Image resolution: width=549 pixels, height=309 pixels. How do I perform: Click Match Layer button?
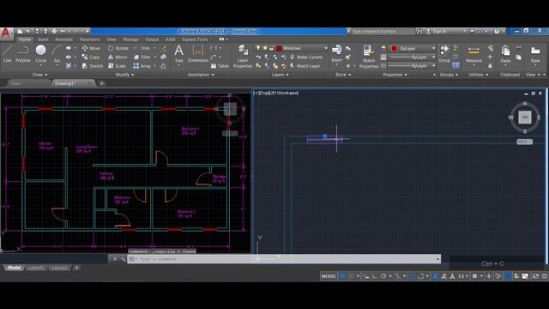(305, 66)
